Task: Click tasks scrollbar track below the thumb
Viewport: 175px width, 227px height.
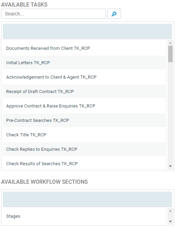Action: point(171,113)
